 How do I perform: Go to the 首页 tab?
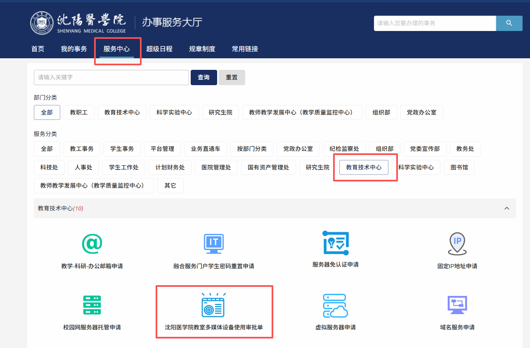point(38,49)
